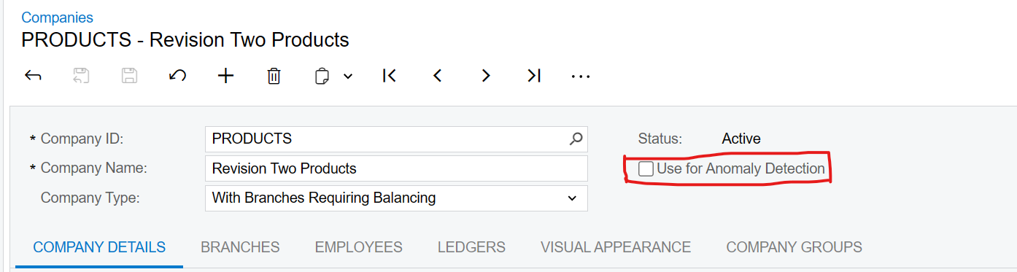Click the back arrow toolbar icon

click(33, 76)
